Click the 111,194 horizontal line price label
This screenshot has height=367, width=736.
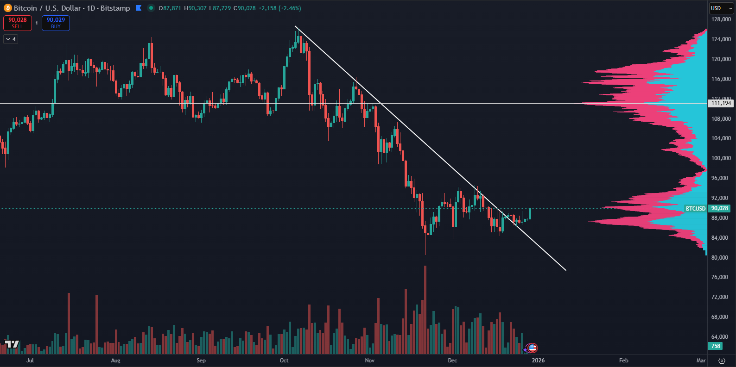[721, 103]
